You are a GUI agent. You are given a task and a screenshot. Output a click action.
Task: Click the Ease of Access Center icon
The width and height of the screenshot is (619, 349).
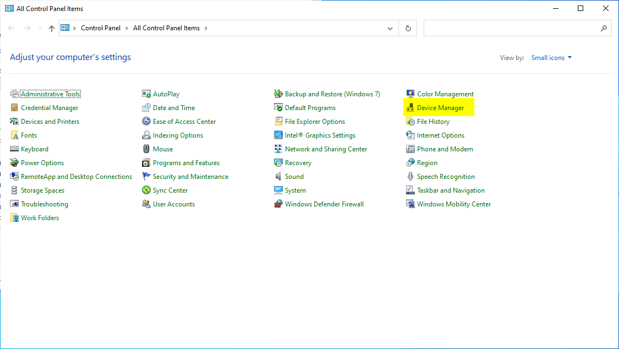(x=146, y=122)
